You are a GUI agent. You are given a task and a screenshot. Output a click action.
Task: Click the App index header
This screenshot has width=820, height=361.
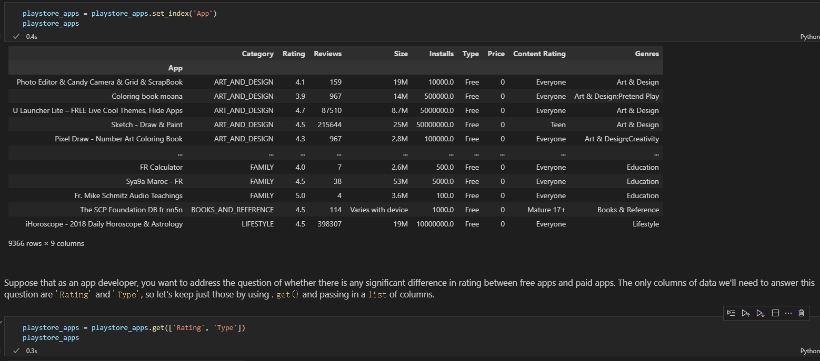pyautogui.click(x=175, y=68)
